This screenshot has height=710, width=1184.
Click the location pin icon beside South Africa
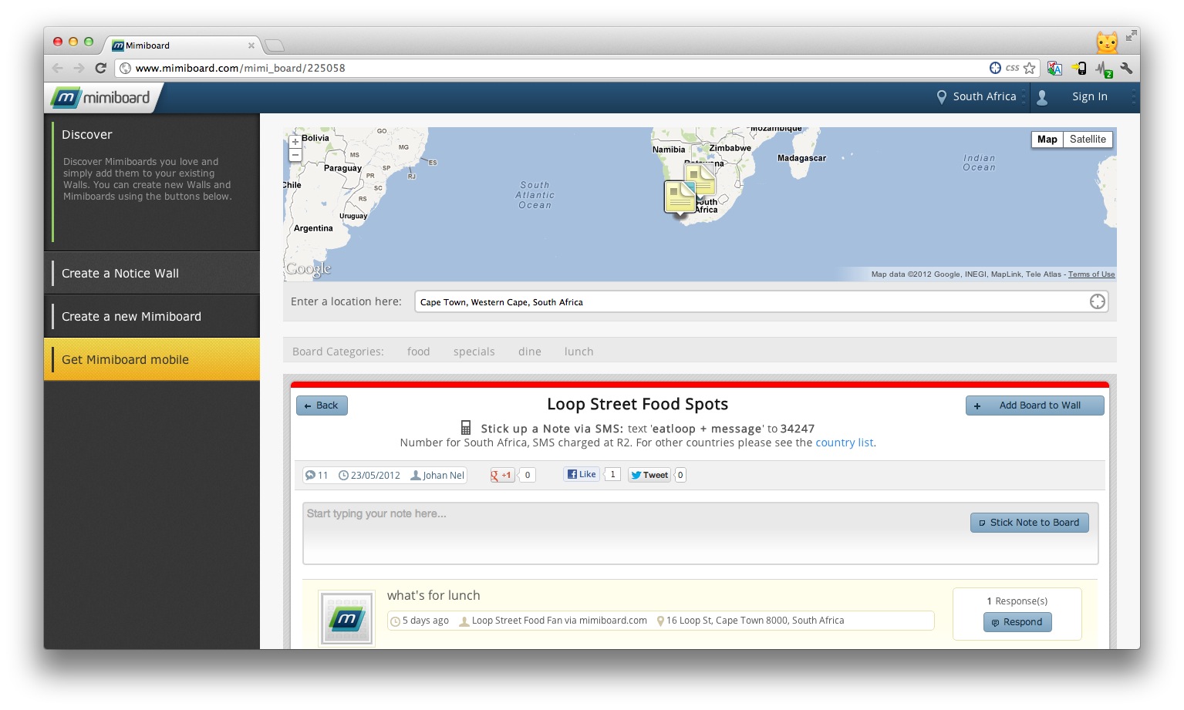941,97
